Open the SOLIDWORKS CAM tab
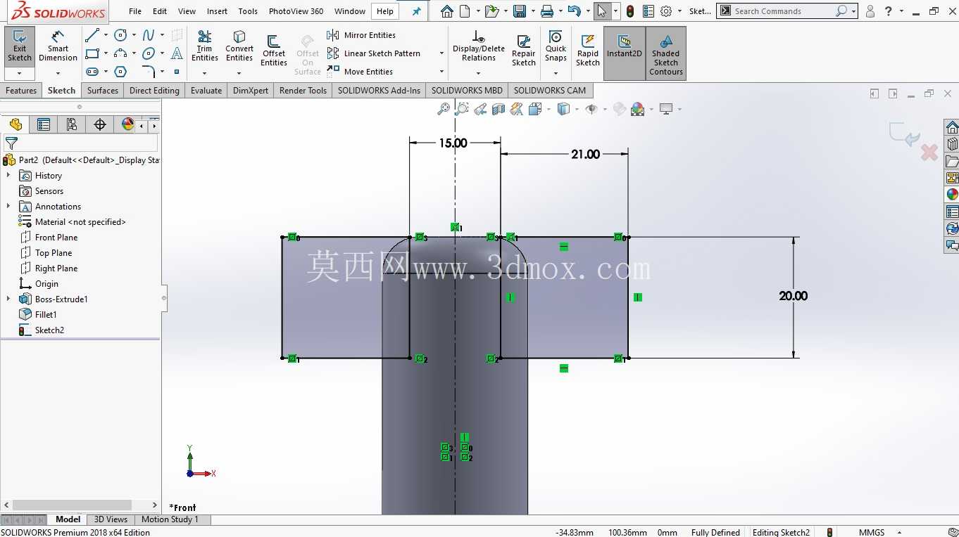959x537 pixels. [x=549, y=91]
